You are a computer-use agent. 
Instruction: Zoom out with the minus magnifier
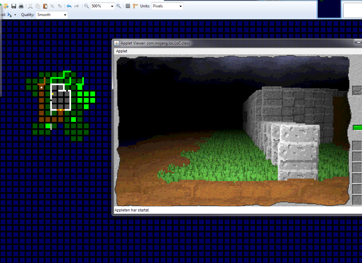(x=86, y=6)
